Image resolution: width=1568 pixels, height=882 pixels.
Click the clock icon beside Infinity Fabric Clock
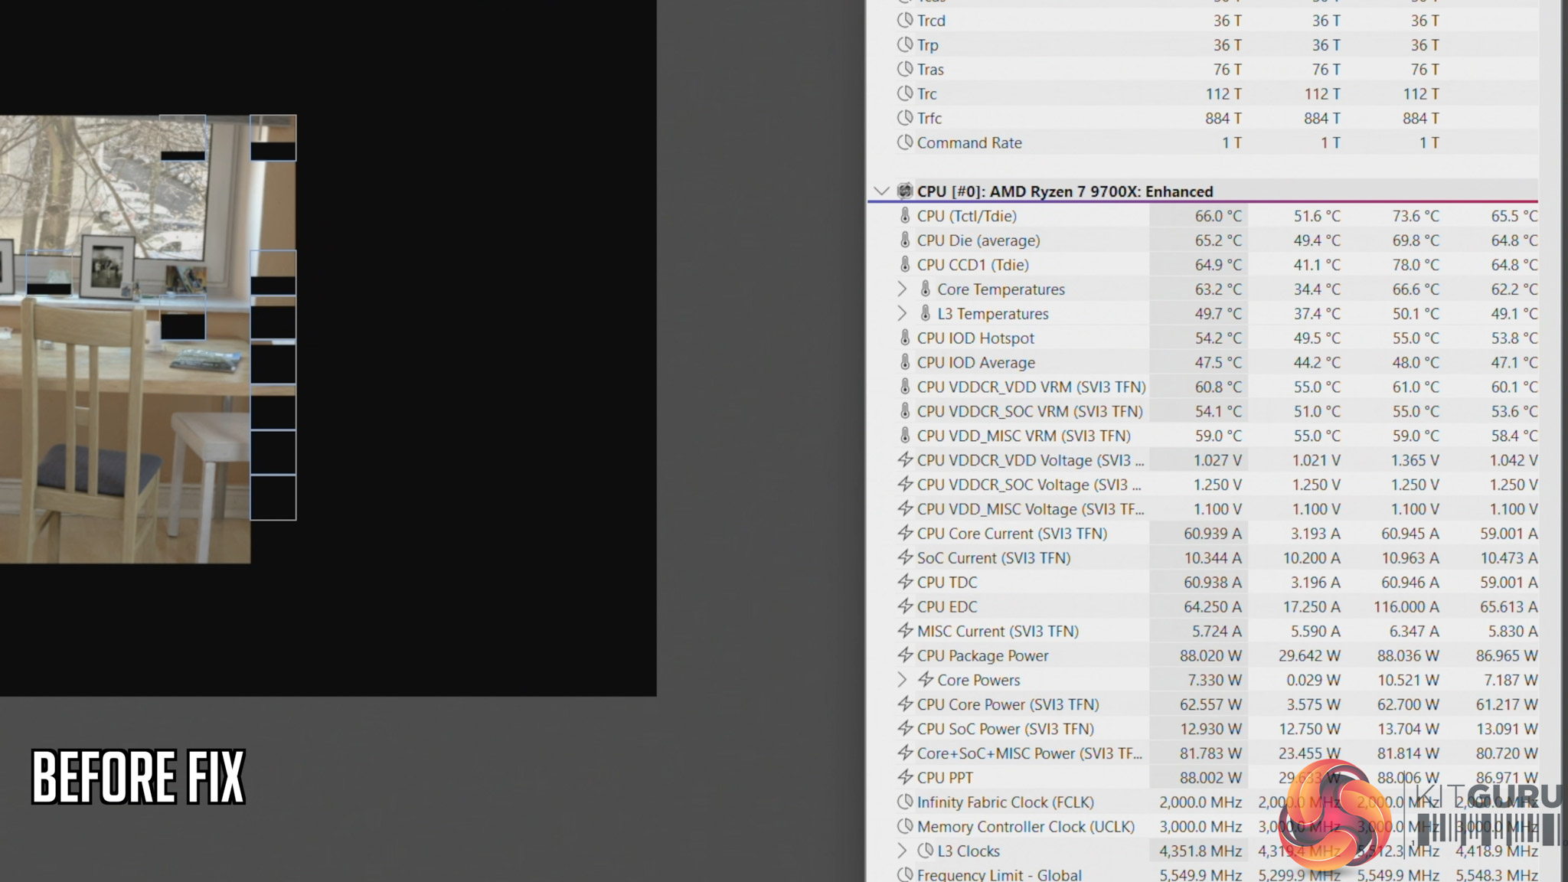[x=905, y=802]
